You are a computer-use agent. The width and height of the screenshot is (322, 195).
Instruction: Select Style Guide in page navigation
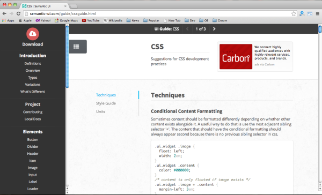(x=106, y=103)
